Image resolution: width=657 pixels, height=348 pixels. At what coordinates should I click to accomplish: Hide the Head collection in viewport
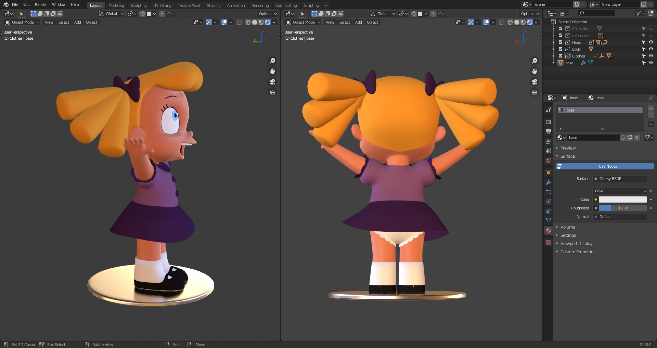651,42
